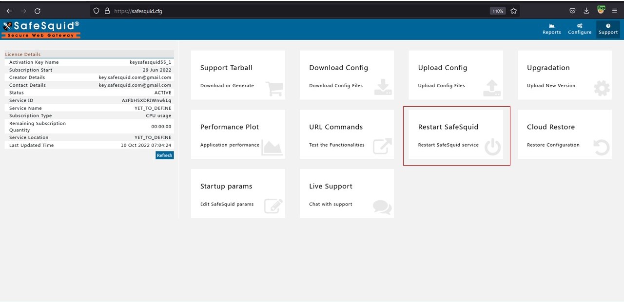Open the Startup params card
The image size is (624, 302).
click(x=238, y=193)
